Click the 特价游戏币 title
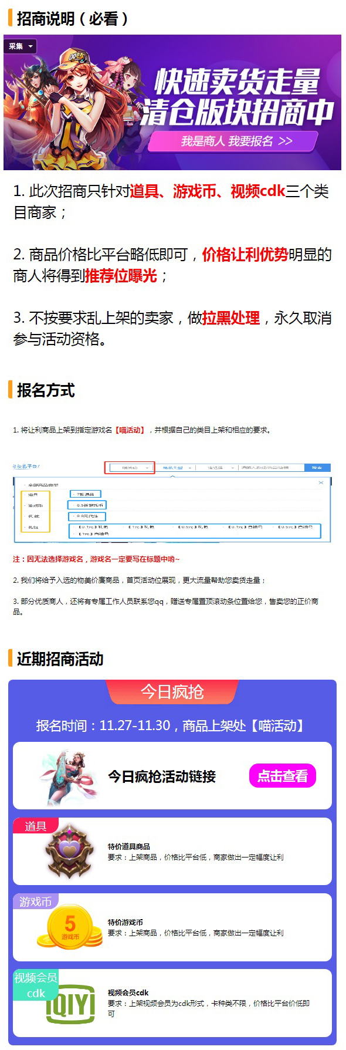346x1050 pixels. (x=125, y=922)
